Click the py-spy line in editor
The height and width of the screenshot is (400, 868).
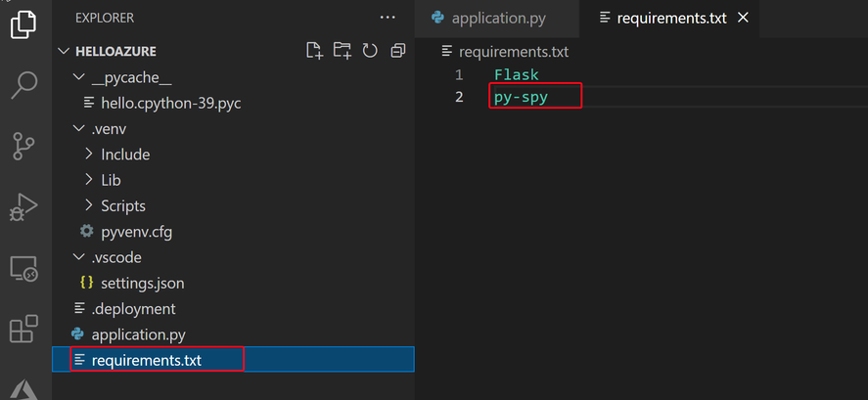pyautogui.click(x=521, y=97)
